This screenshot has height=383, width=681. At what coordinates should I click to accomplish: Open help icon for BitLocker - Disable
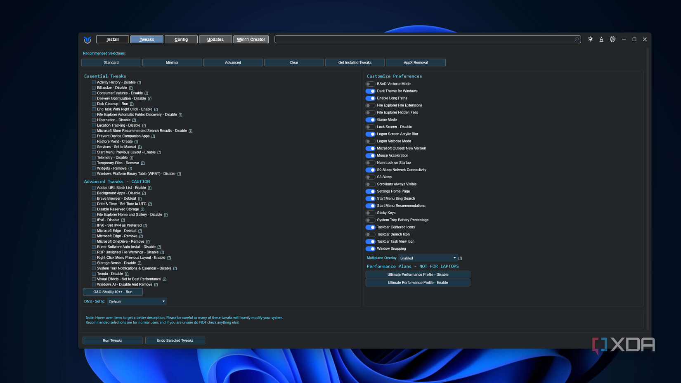coord(131,88)
